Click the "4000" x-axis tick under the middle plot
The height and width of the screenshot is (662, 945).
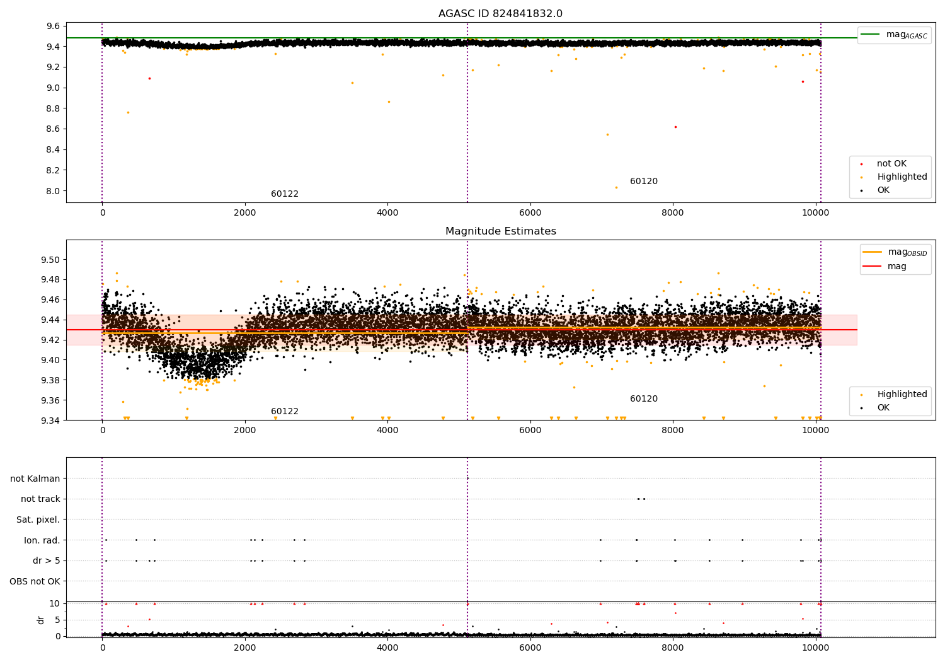(387, 431)
